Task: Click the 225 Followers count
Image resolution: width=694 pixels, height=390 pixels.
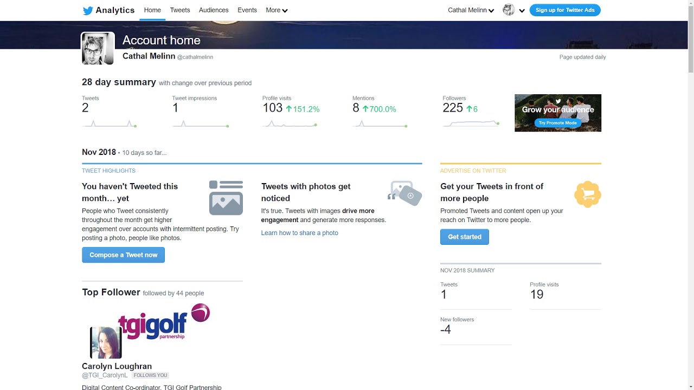Action: pyautogui.click(x=453, y=108)
